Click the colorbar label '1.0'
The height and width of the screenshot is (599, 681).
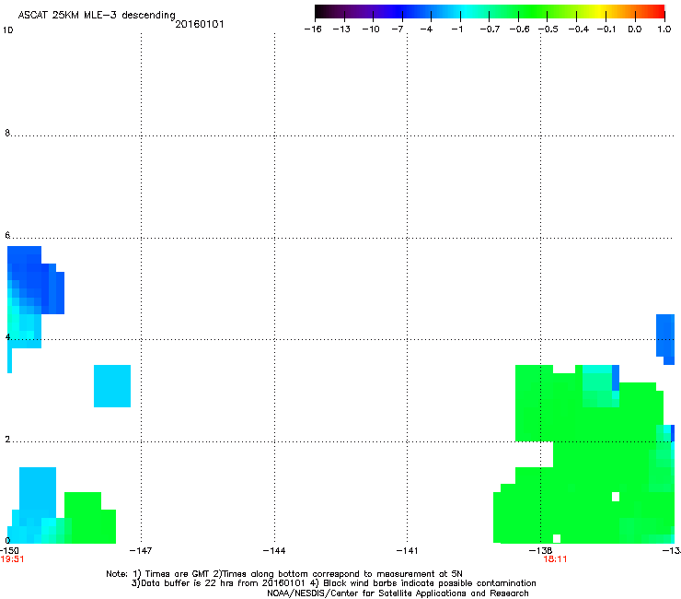[x=664, y=29]
